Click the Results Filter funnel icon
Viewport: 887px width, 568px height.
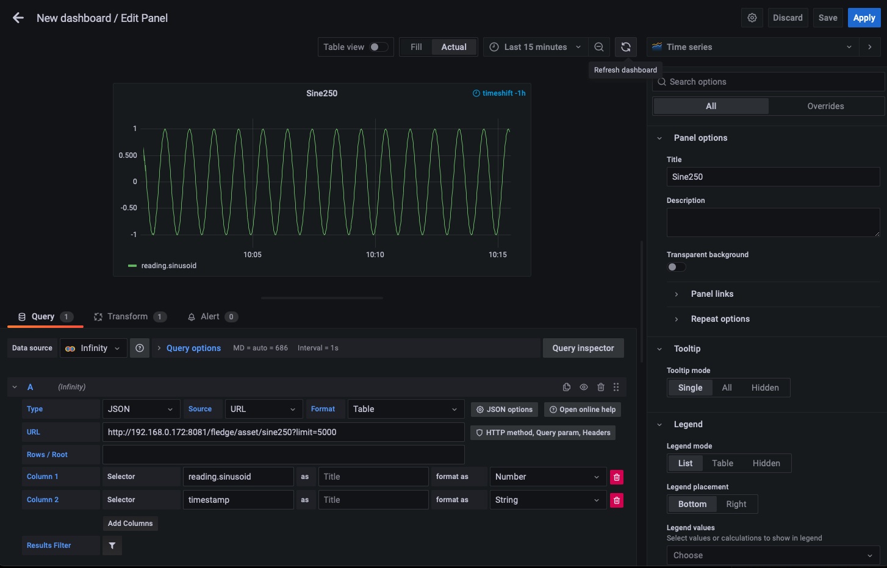coord(112,545)
